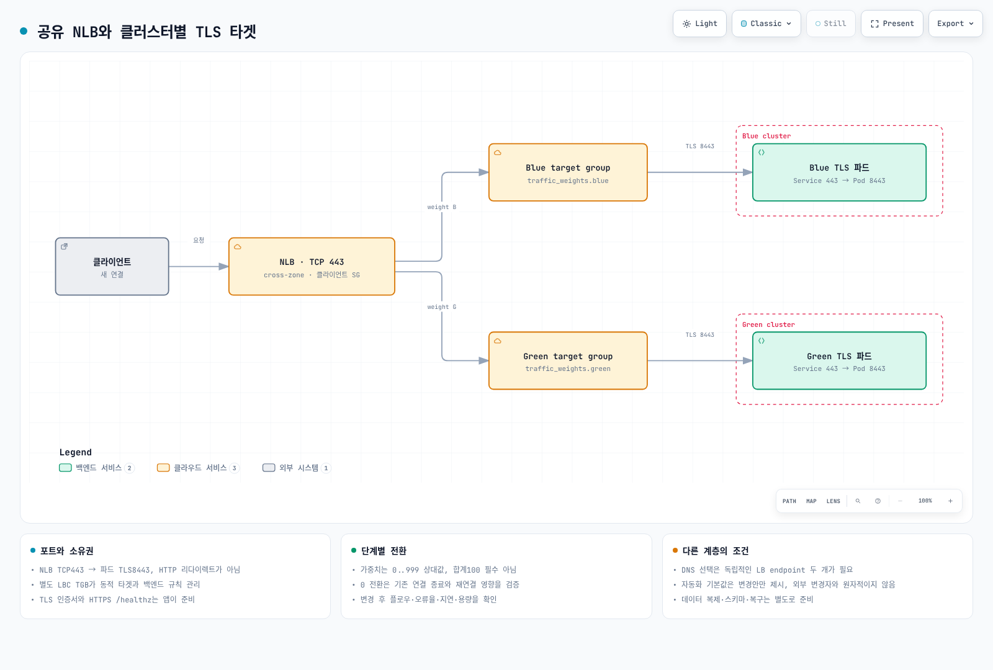993x670 pixels.
Task: Toggle the Light theme button
Action: point(699,24)
